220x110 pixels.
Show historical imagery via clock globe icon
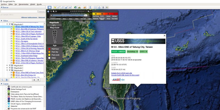75,7
